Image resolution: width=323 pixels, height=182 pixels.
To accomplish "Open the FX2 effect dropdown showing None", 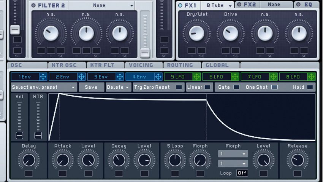I will [276, 4].
